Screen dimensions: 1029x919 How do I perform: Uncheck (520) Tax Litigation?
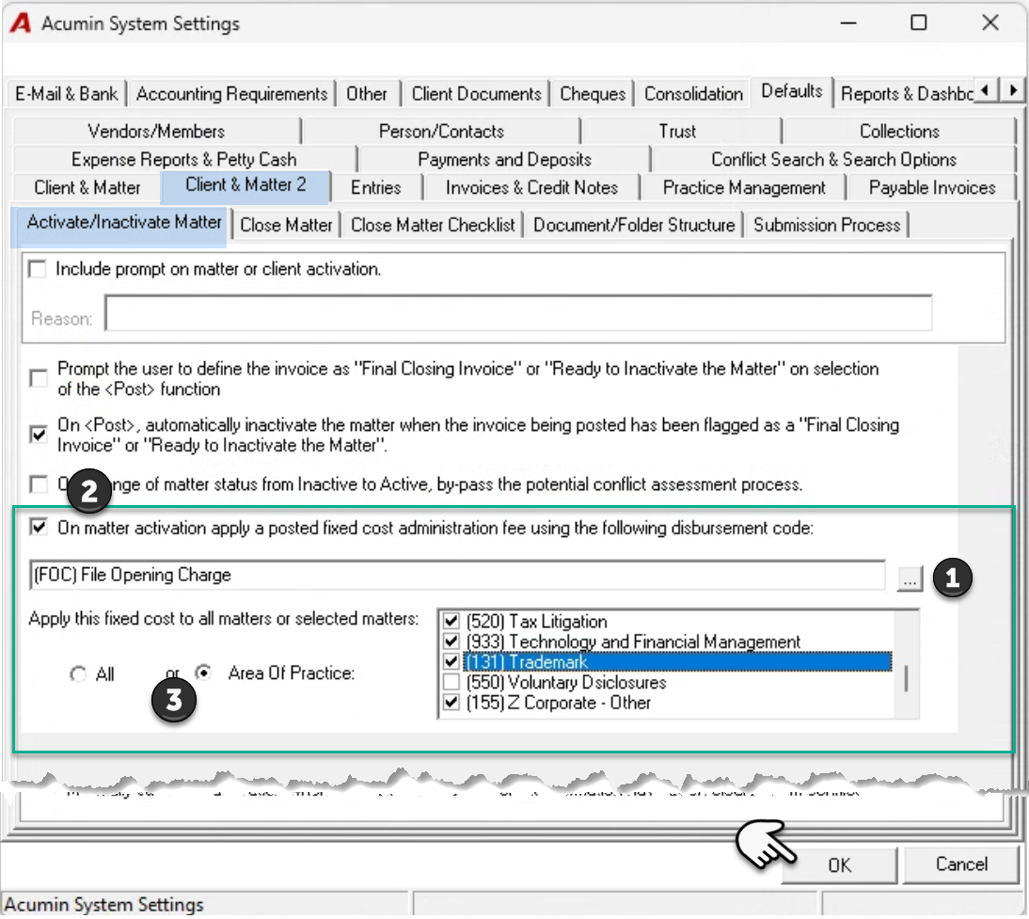(x=451, y=621)
